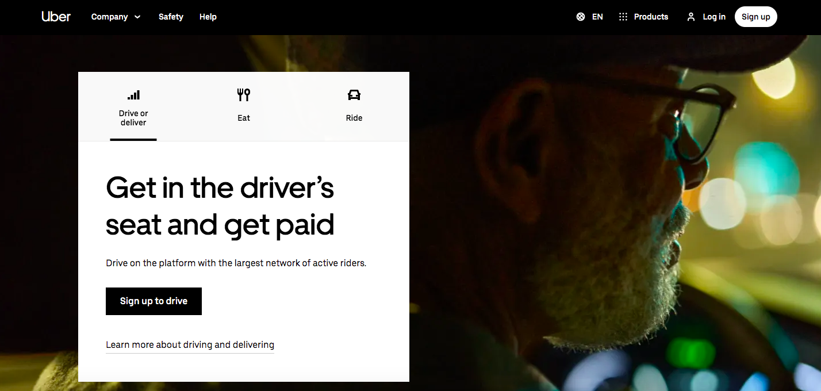Expand the chevron next to Company
821x391 pixels.
pos(137,17)
